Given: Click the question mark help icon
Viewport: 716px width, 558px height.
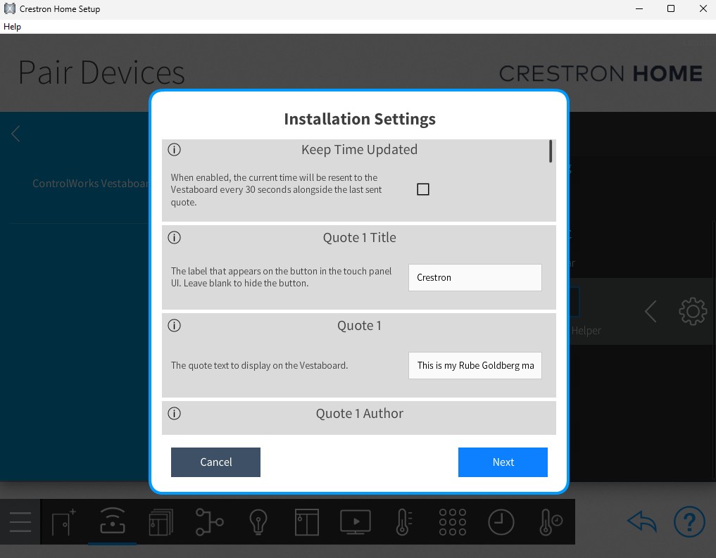Looking at the screenshot, I should pyautogui.click(x=689, y=521).
